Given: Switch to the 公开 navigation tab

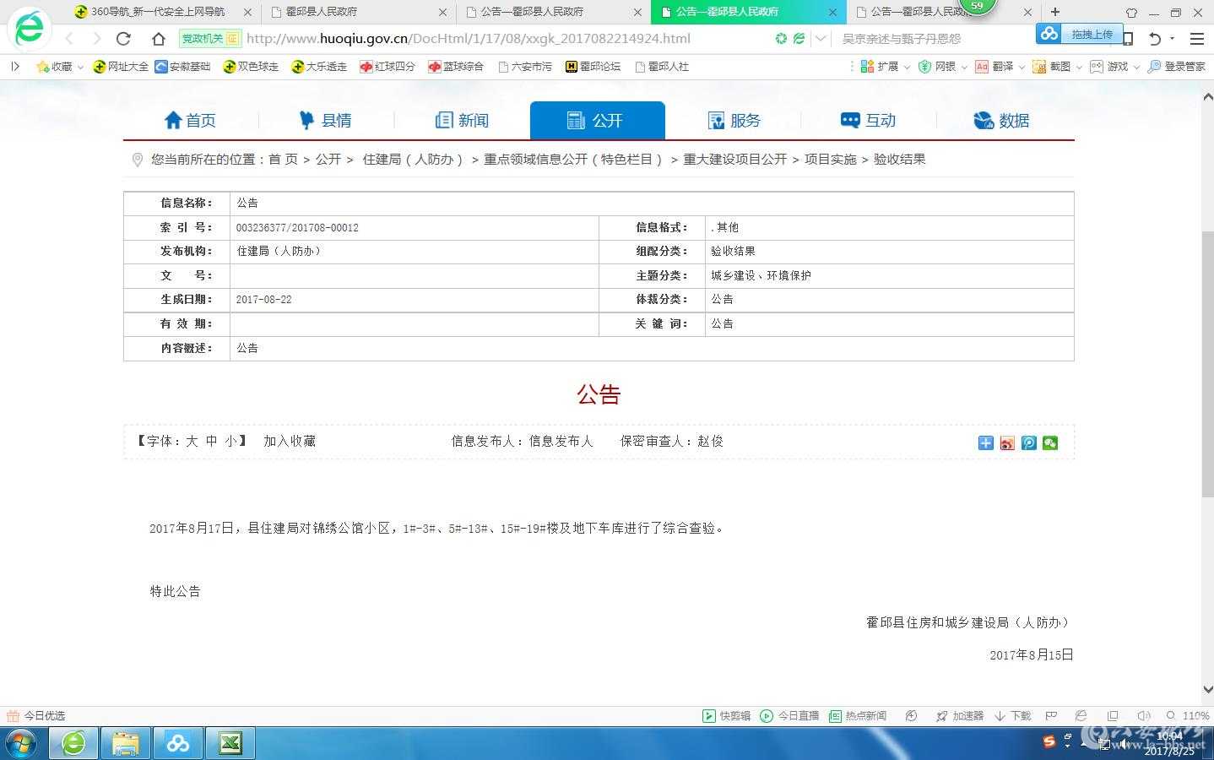Looking at the screenshot, I should tap(597, 120).
